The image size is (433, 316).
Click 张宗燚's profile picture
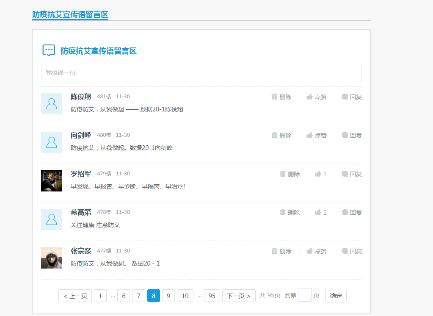coord(52,258)
